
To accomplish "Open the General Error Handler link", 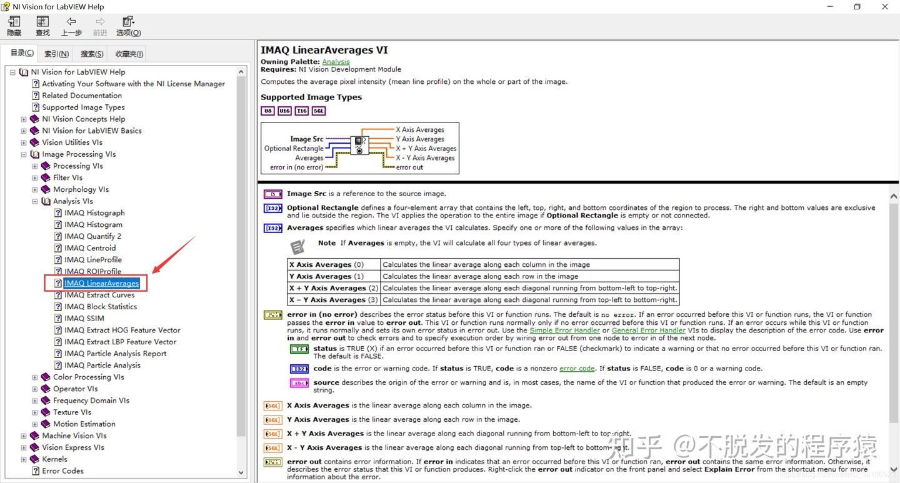I will point(648,330).
